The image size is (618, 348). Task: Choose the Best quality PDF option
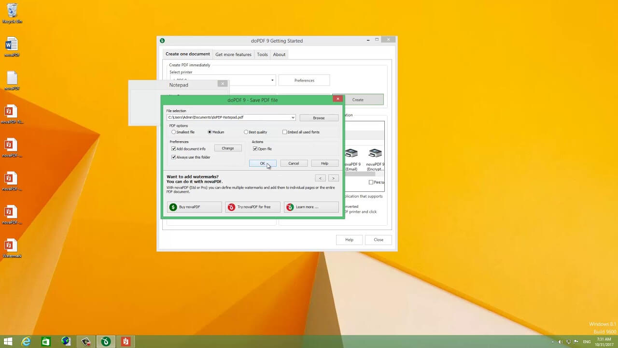coord(246,132)
